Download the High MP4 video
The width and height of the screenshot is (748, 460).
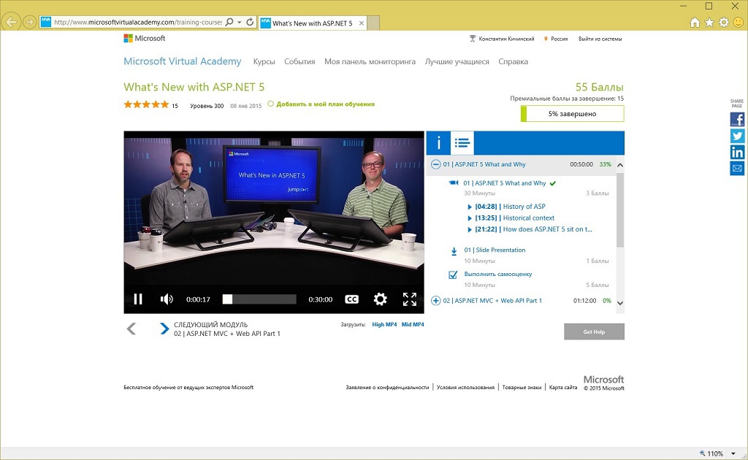coord(384,325)
